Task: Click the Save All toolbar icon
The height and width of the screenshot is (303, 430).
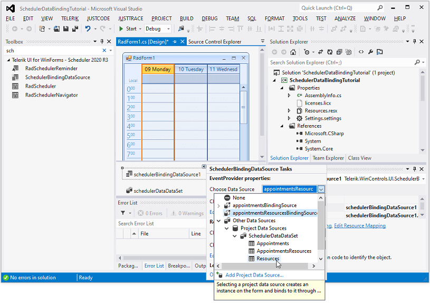Action: point(75,29)
